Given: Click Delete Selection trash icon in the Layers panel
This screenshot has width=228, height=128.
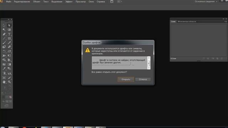Looking at the screenshot, I should pyautogui.click(x=222, y=58).
